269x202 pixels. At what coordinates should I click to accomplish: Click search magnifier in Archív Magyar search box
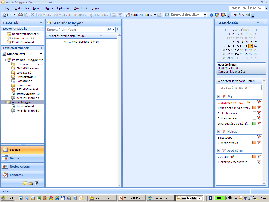tap(109, 29)
